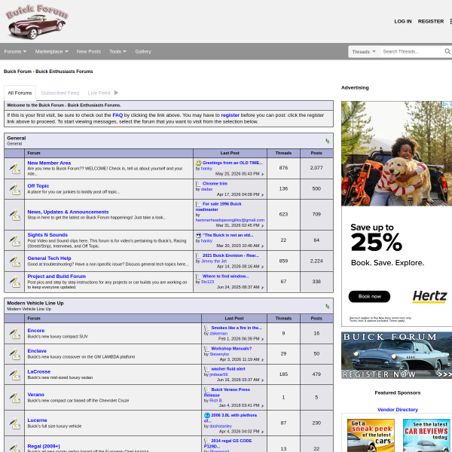Screen dimensions: 452x452
Task: Click Live Feed play arrow icon
Action: point(116,93)
